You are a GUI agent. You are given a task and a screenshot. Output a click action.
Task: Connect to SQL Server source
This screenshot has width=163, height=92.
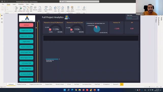pos(28,9)
